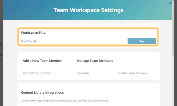This screenshot has width=177, height=106.
Task: Edit the Chris Team 14 title field
Action: click(68, 41)
